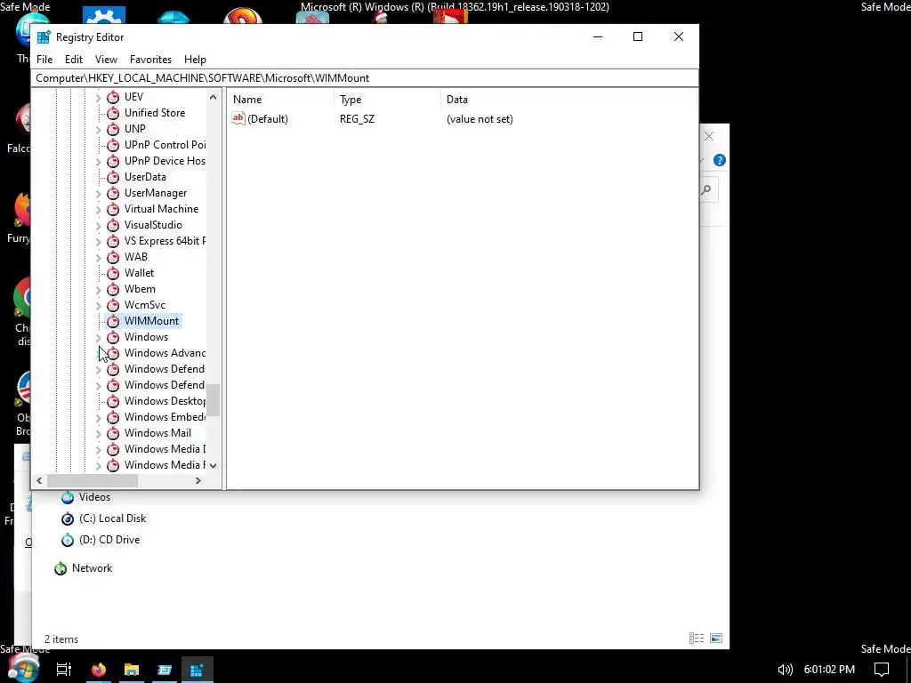The height and width of the screenshot is (683, 911).
Task: Expand the UNP key
Action: pos(98,130)
